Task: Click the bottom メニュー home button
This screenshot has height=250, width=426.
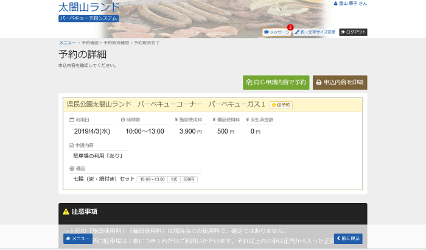Action: pyautogui.click(x=78, y=238)
